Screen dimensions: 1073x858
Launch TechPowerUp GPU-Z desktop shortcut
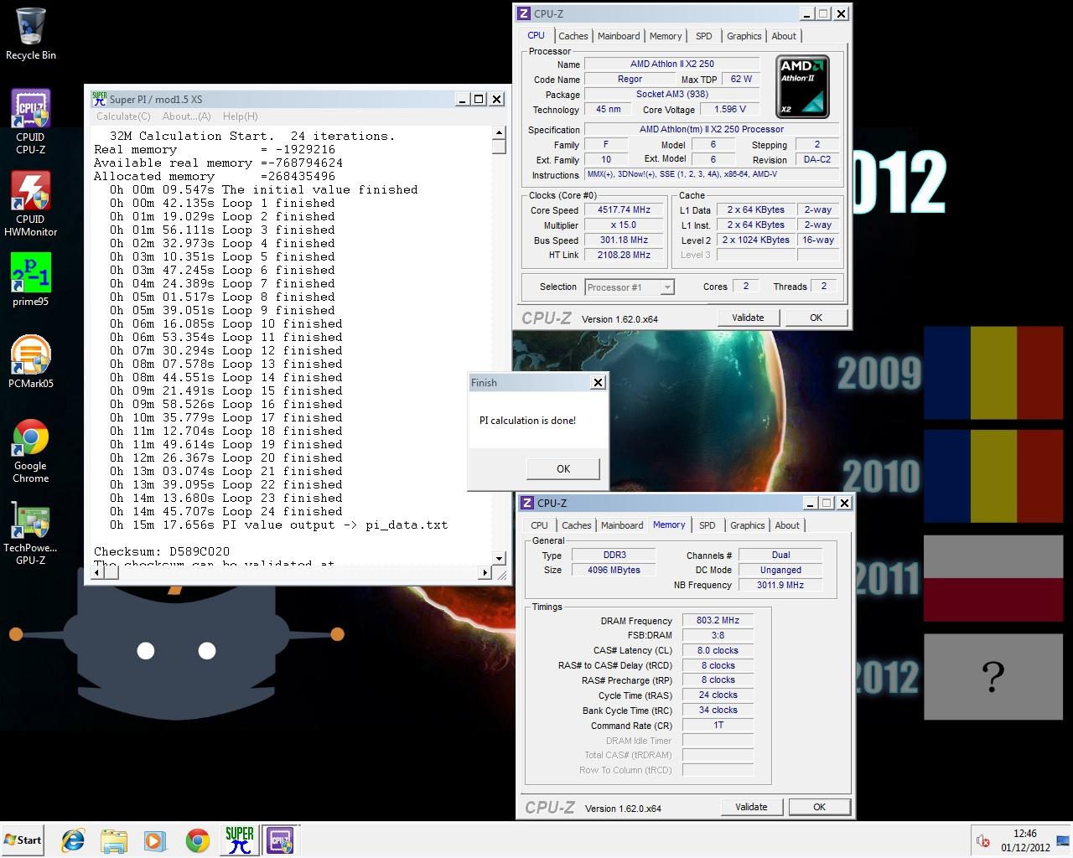click(30, 534)
